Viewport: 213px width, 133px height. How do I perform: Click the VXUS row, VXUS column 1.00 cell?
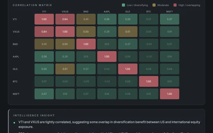point(65,32)
